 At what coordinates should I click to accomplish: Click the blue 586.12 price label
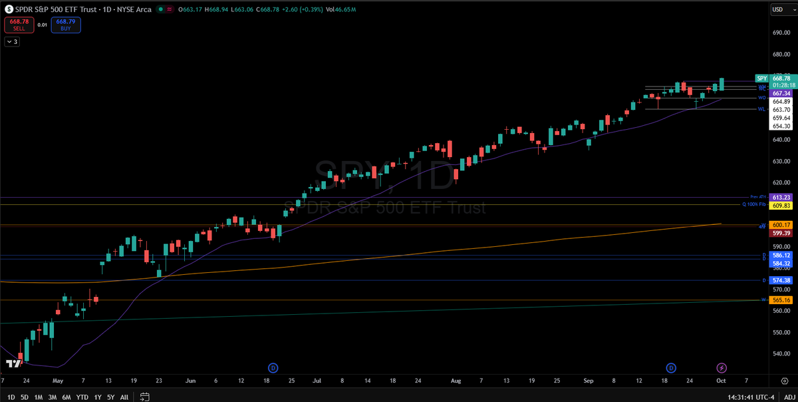coord(781,256)
